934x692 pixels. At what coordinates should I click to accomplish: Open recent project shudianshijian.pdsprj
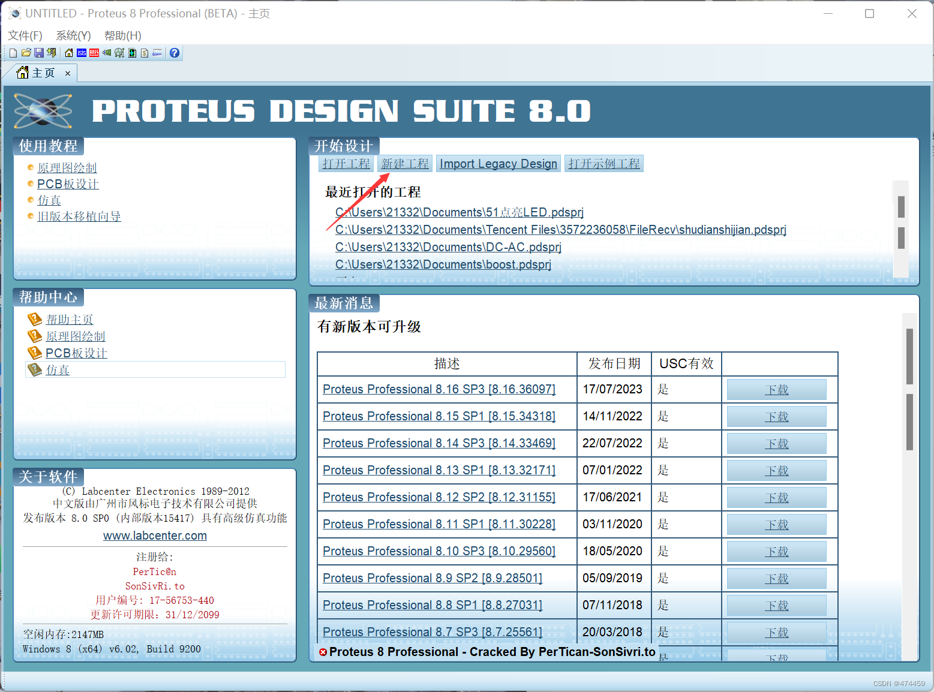561,230
